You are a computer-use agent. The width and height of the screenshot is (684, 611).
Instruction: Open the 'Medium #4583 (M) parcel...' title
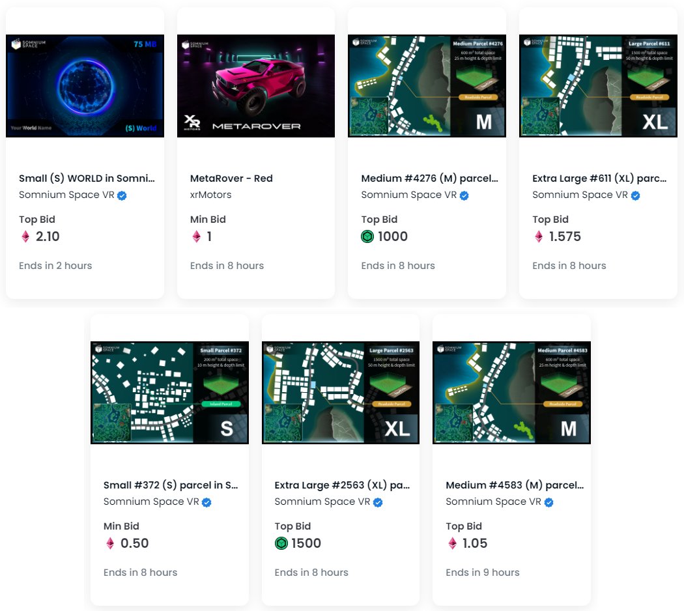(x=515, y=485)
